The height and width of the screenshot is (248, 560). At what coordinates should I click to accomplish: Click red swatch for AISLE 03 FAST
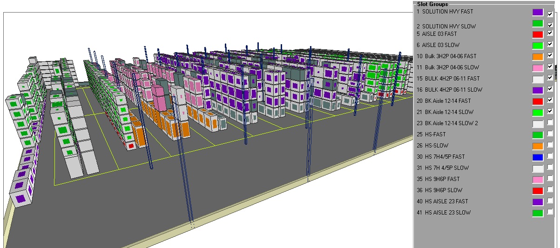[x=538, y=34]
